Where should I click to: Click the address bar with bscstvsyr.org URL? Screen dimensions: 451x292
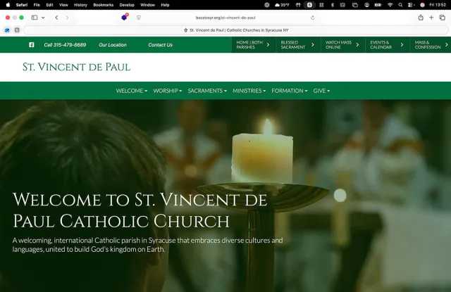pos(225,18)
